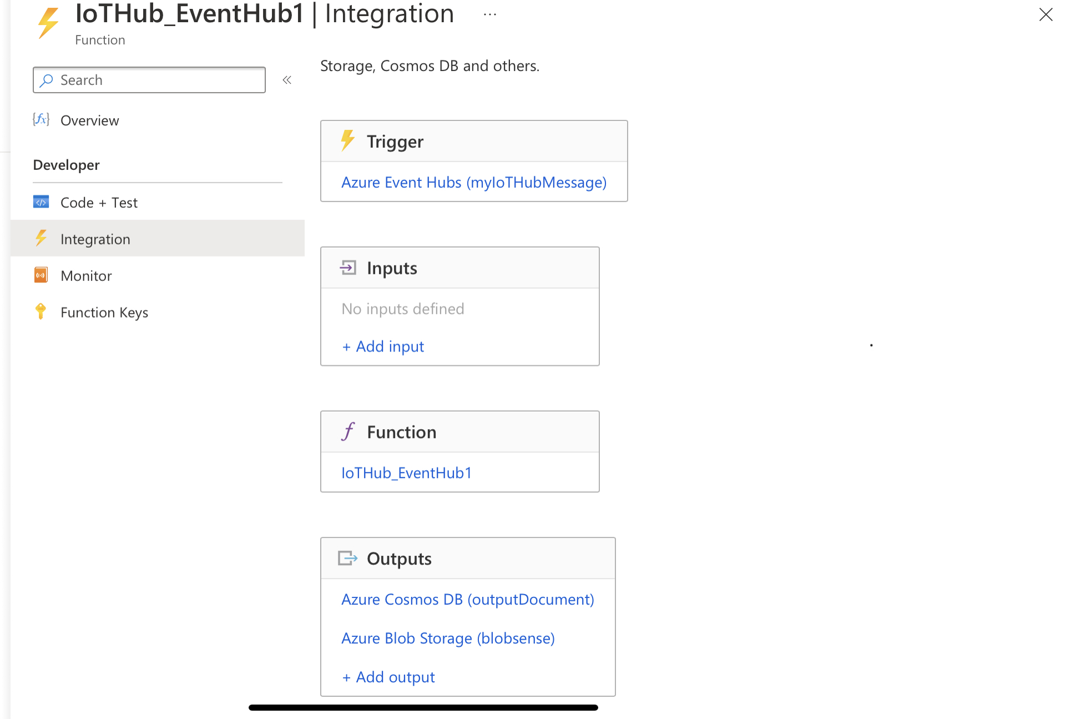The height and width of the screenshot is (719, 1086).
Task: Open the Monitor menu item
Action: [x=86, y=276]
